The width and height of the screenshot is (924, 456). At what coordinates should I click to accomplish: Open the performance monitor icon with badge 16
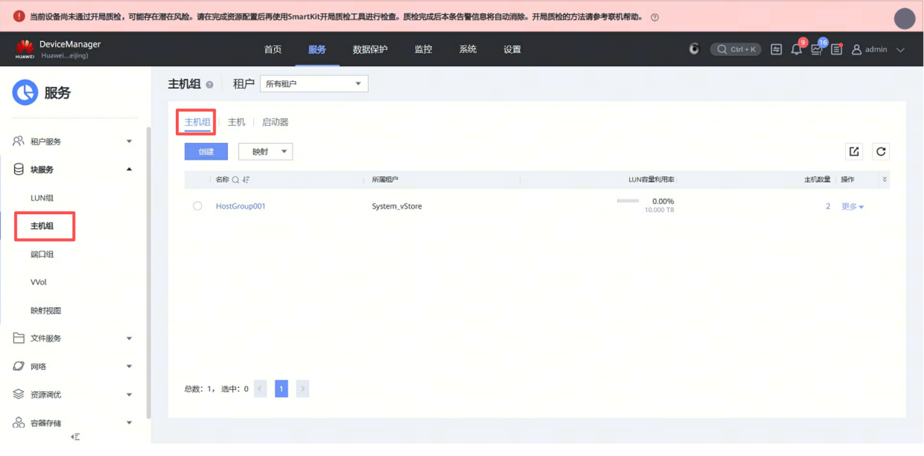(x=817, y=49)
